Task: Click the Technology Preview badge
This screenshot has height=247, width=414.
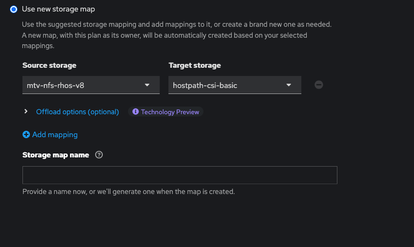Action: [166, 111]
